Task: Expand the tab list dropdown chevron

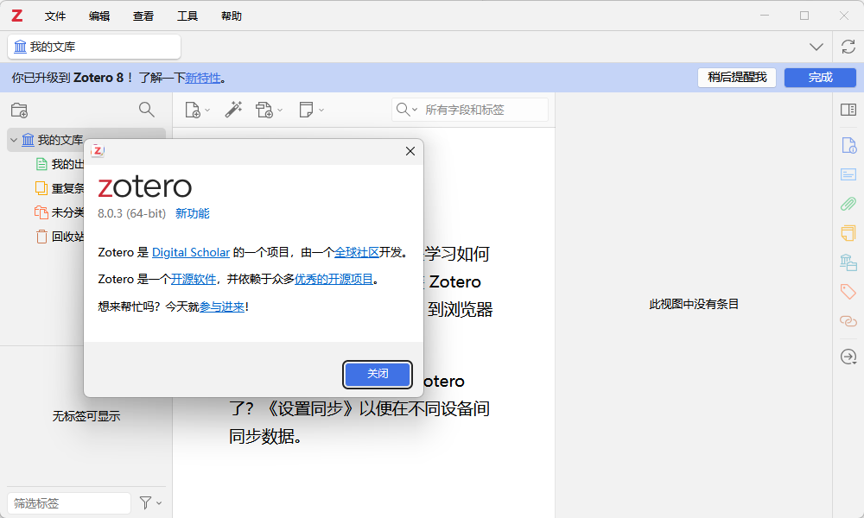Action: [816, 47]
